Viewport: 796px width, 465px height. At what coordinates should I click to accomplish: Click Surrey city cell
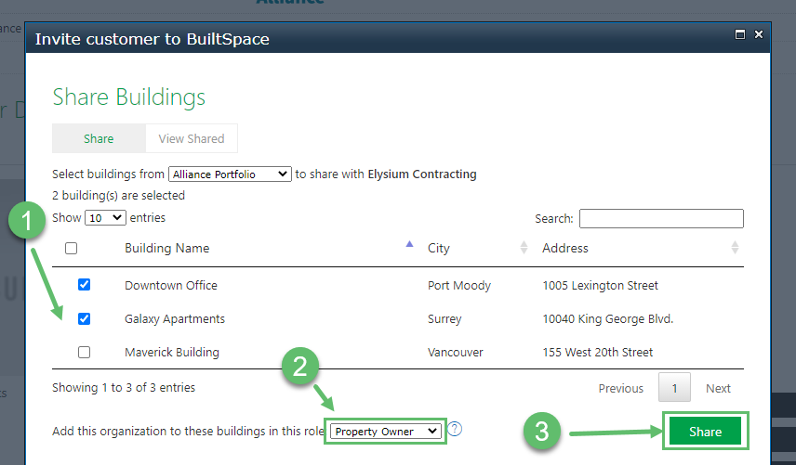(444, 319)
